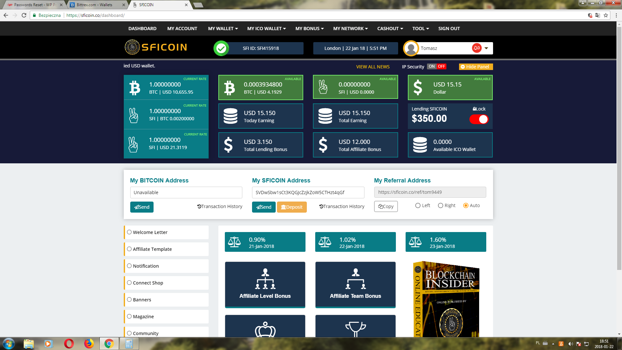Select the Auto referral position
This screenshot has width=622, height=350.
(x=466, y=205)
